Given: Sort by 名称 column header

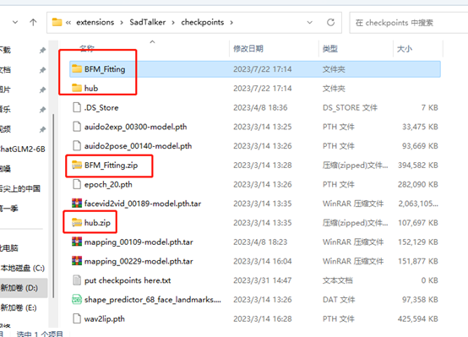Looking at the screenshot, I should 87,48.
